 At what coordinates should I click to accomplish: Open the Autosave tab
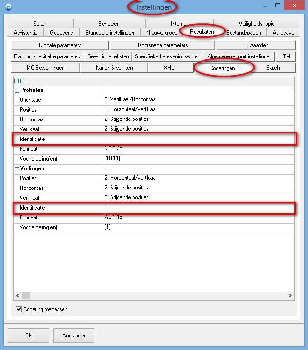[x=283, y=33]
